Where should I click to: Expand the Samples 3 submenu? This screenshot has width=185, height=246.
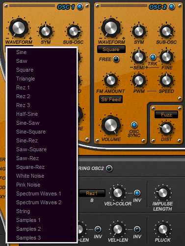[42, 238]
